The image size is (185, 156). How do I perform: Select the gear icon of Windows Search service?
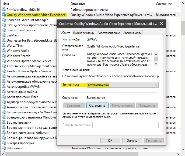point(4,56)
